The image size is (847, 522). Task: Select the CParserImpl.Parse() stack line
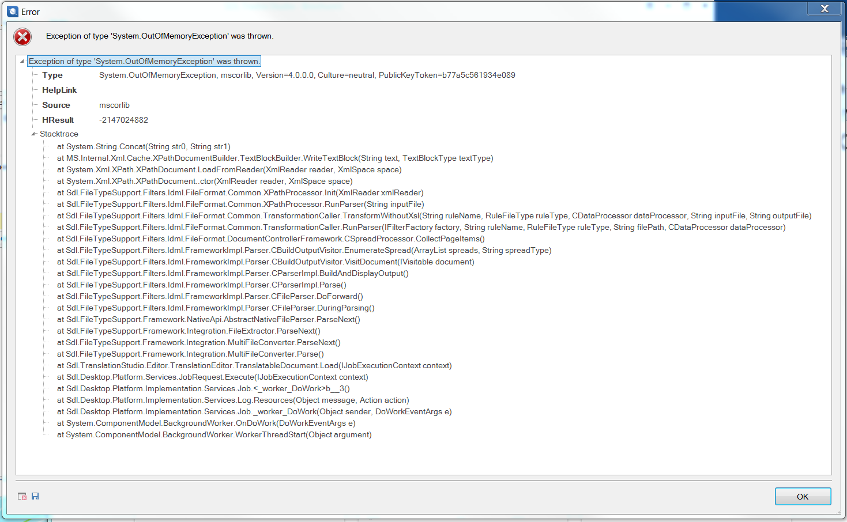point(201,285)
